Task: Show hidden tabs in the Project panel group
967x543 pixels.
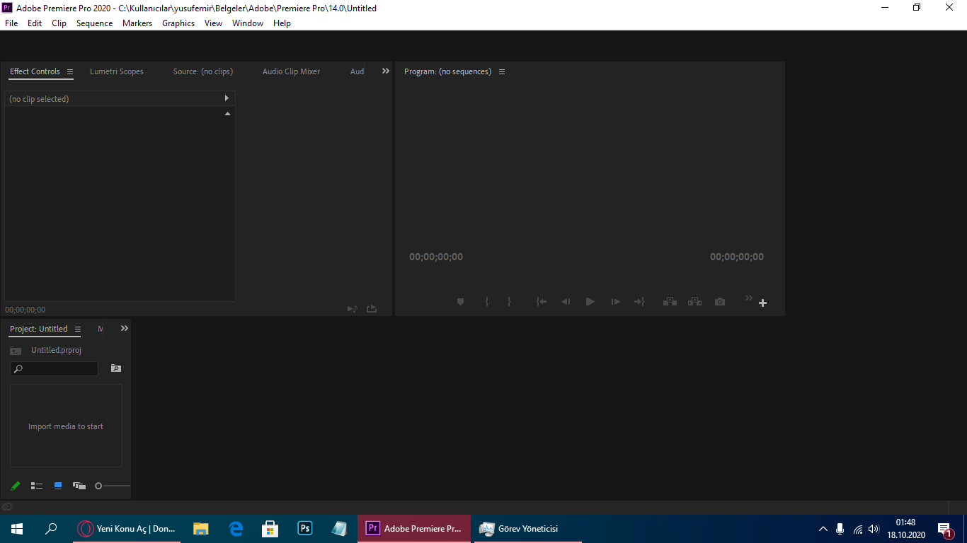Action: pos(125,328)
